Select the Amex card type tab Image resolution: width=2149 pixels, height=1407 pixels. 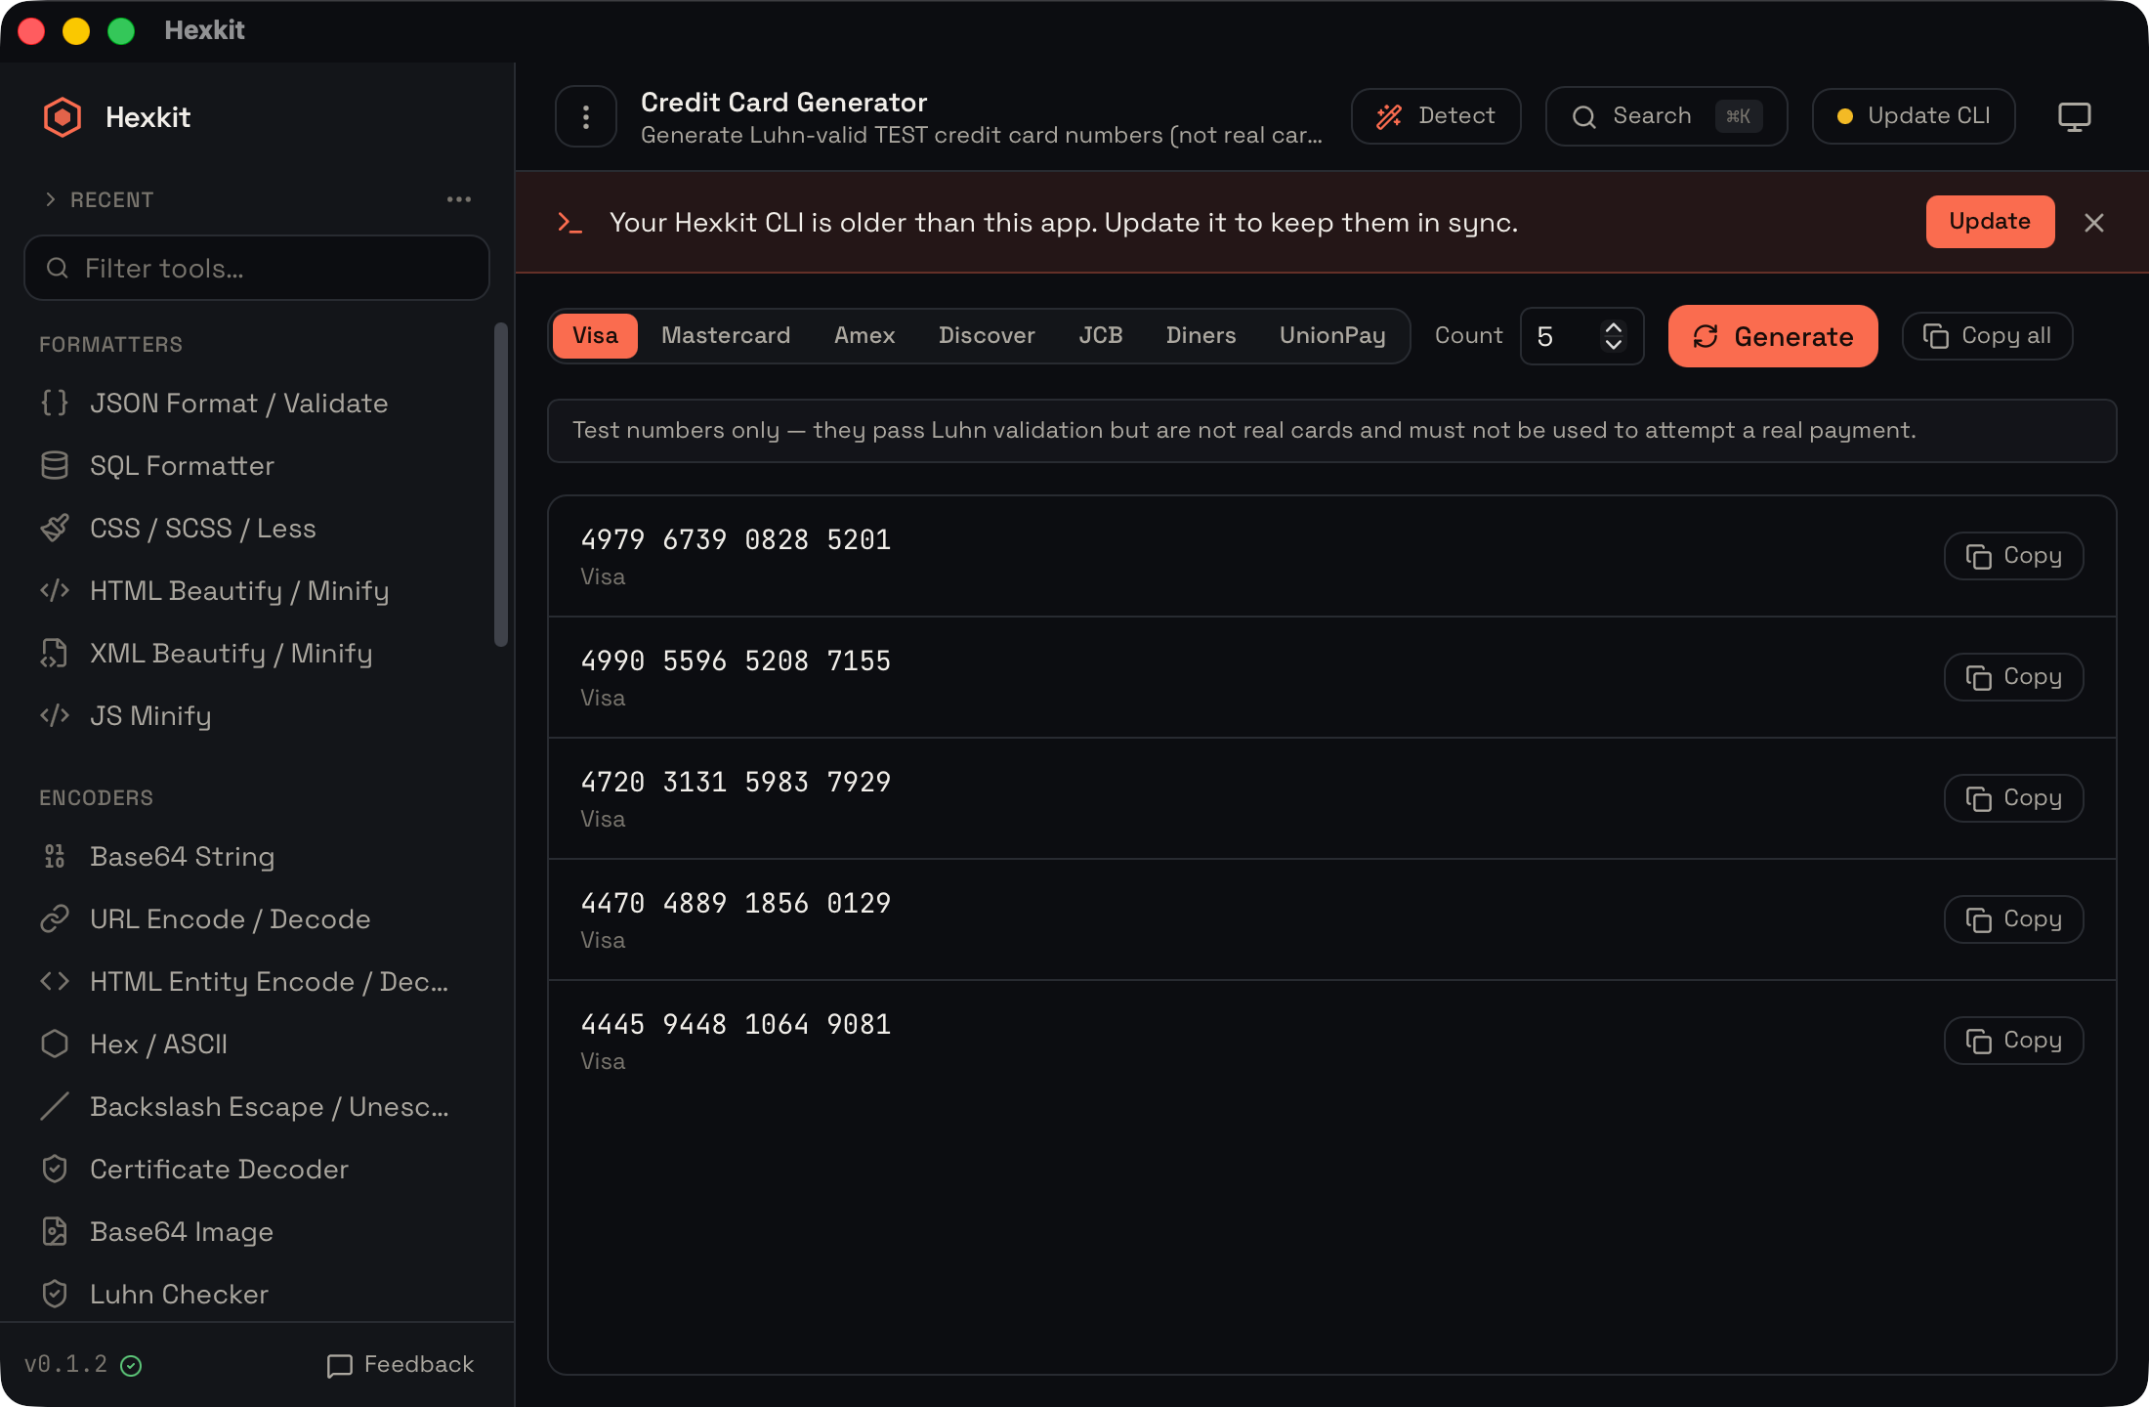[864, 336]
